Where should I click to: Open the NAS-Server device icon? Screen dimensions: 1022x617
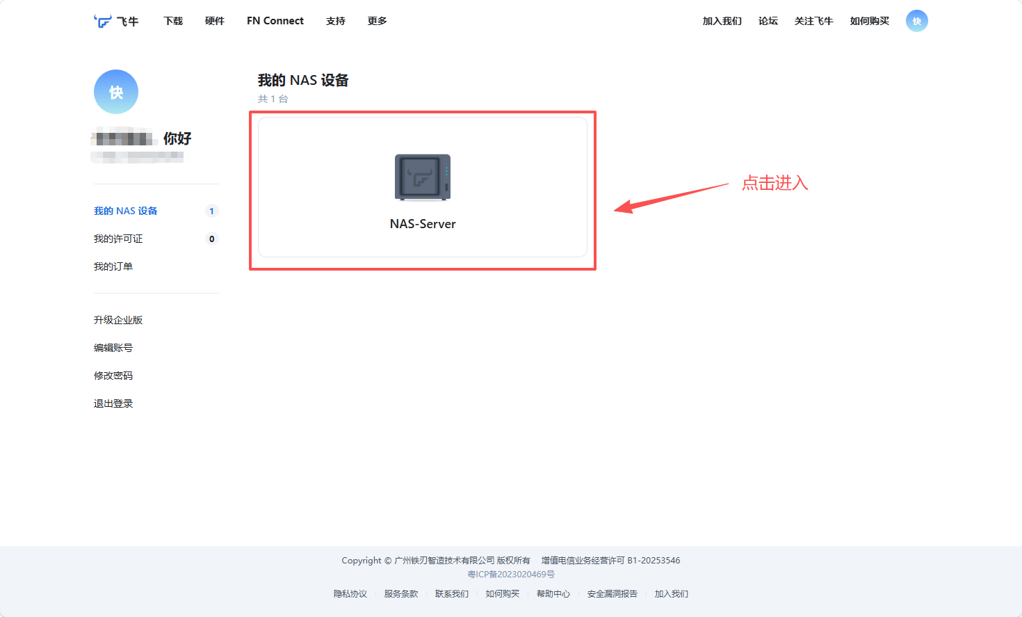coord(423,177)
